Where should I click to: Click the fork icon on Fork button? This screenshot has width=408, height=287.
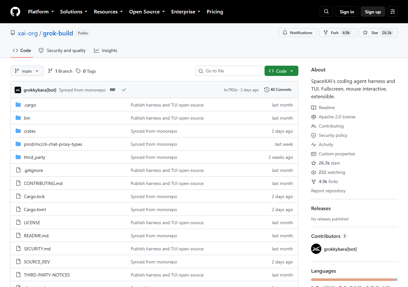click(325, 33)
